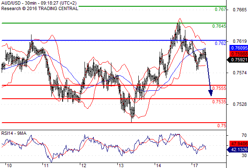Select the red 0.75988 price tag
This screenshot has height=168, width=248.
click(x=239, y=54)
